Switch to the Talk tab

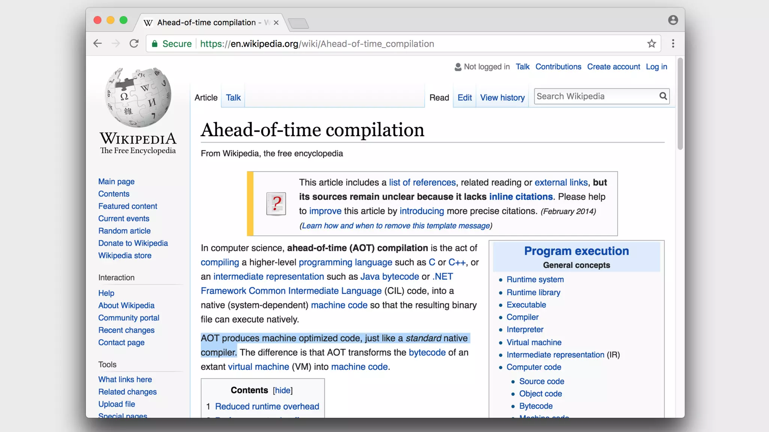click(233, 98)
